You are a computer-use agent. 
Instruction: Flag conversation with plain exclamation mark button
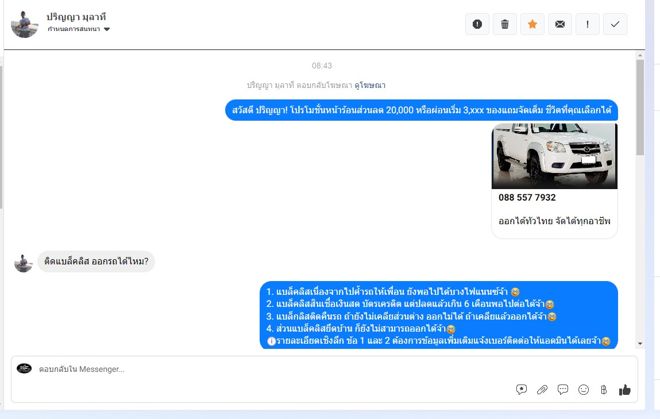[587, 24]
